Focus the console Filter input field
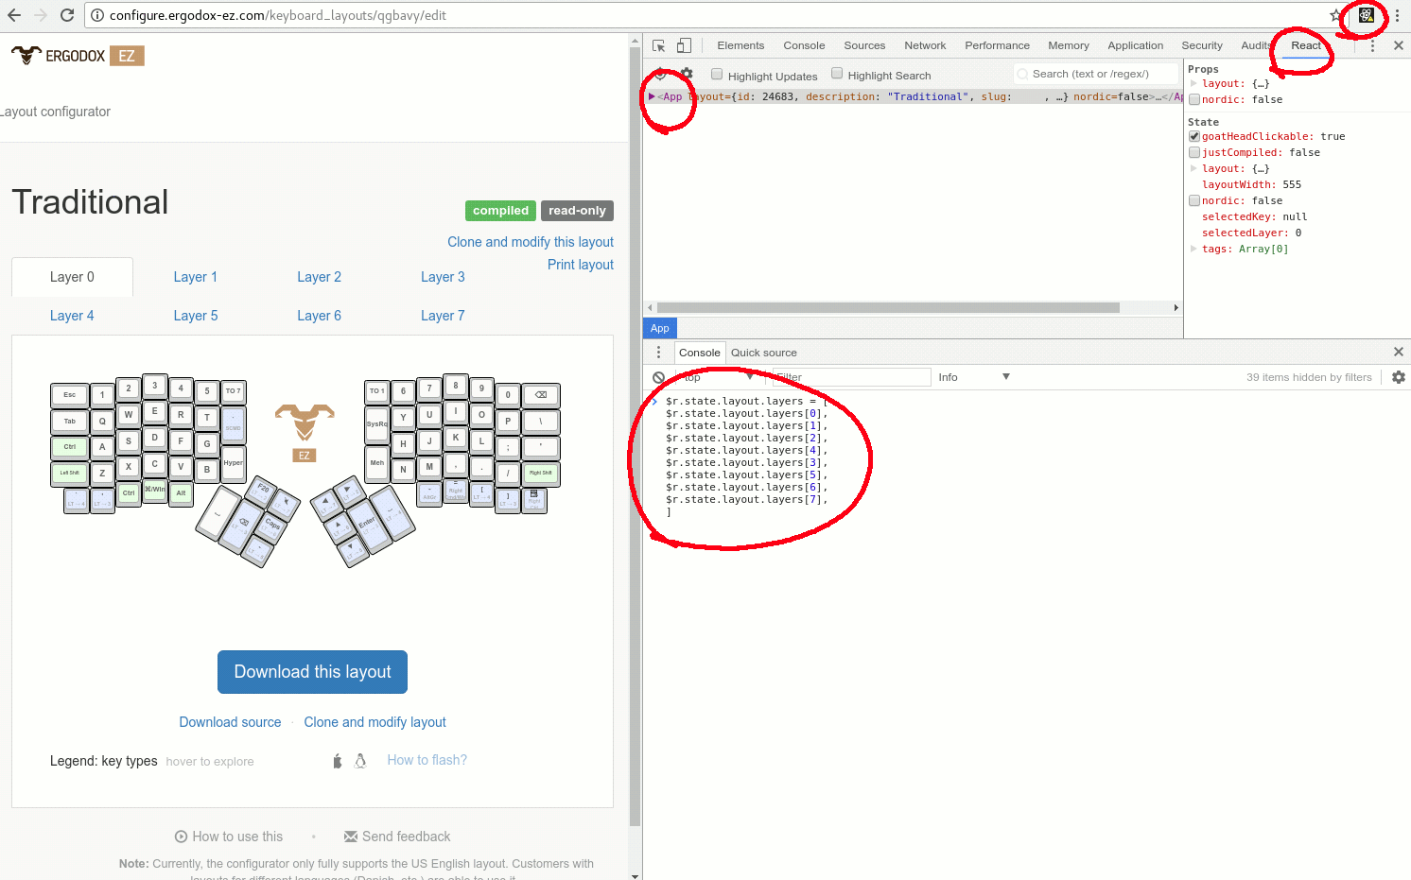Screen dimensions: 1411x880 point(851,377)
